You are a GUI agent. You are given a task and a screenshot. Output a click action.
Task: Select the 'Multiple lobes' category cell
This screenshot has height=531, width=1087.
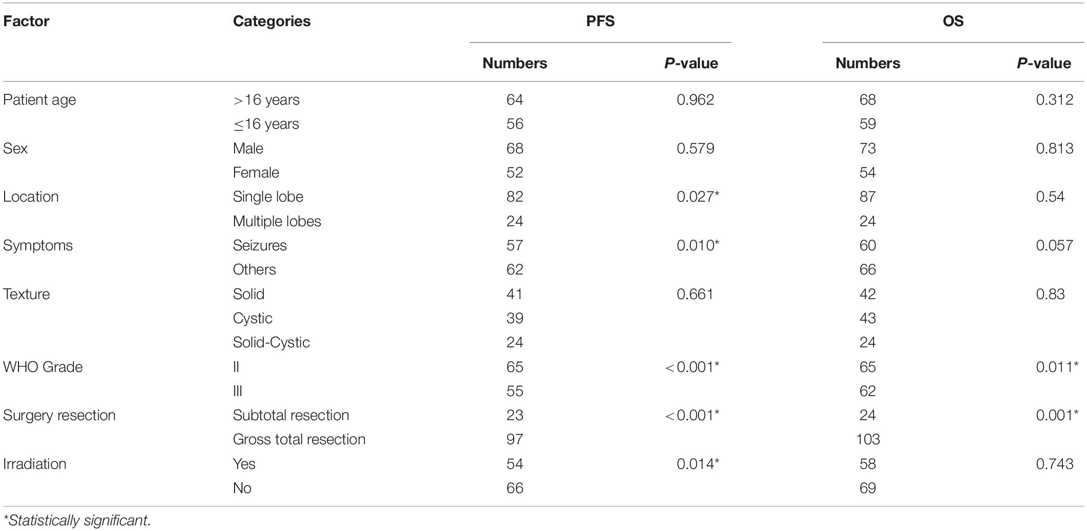277,221
